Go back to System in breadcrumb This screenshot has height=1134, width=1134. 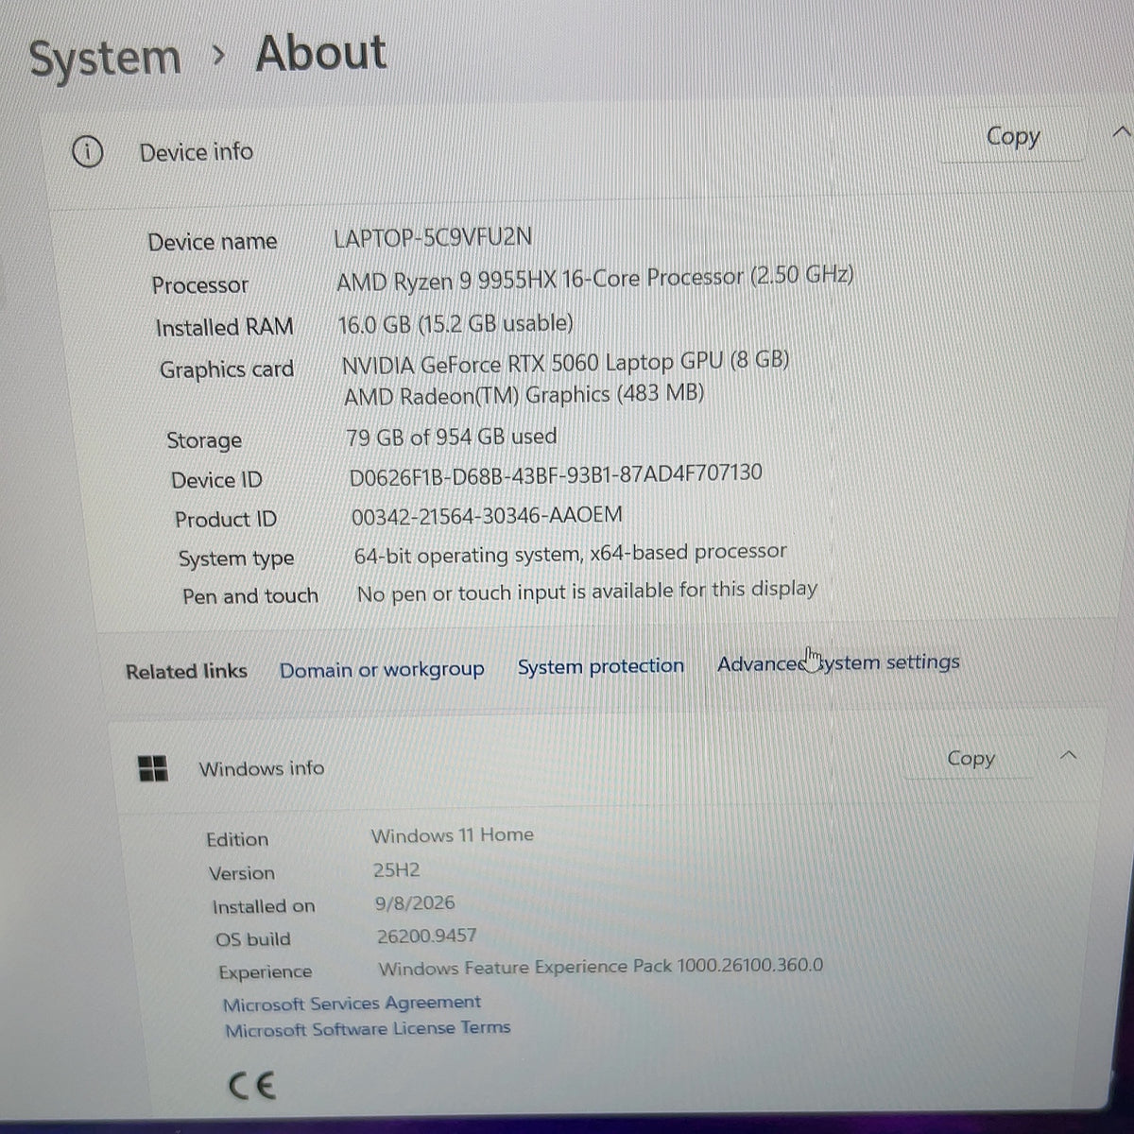coord(105,59)
